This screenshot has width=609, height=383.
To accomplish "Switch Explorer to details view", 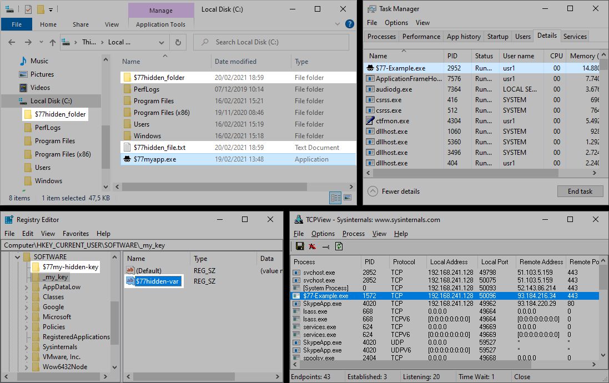I will click(x=335, y=198).
